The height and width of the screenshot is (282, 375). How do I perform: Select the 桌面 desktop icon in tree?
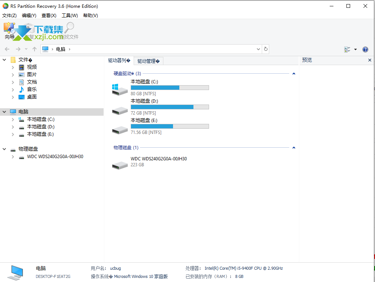click(x=22, y=97)
